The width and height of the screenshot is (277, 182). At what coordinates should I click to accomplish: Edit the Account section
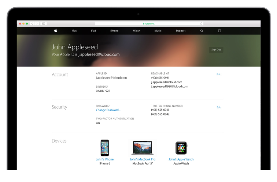[x=218, y=74]
